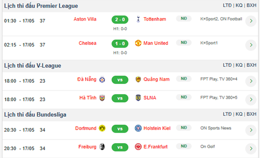Viewport: 260px width, 158px height.
Task: Click the Hà Tĩnh team badge
Action: [x=102, y=98]
